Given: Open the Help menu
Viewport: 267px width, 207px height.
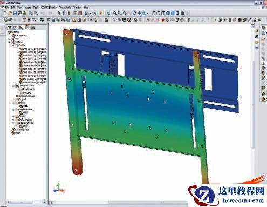Looking at the screenshot, I should pos(86,8).
